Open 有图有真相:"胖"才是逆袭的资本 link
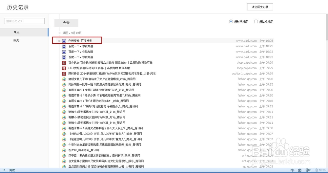 pyautogui.click(x=98, y=101)
